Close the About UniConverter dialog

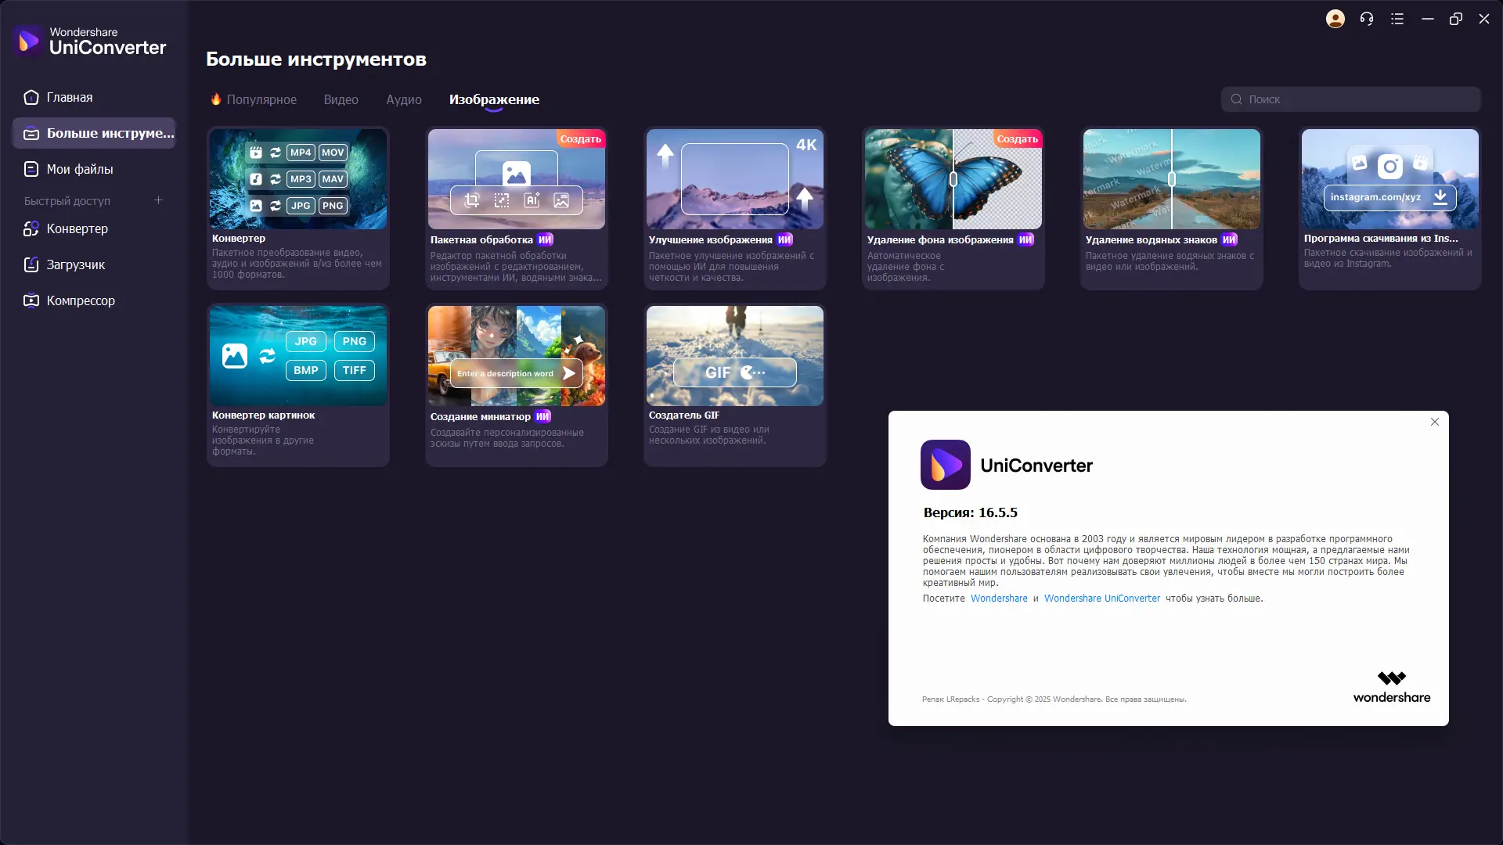click(x=1434, y=422)
